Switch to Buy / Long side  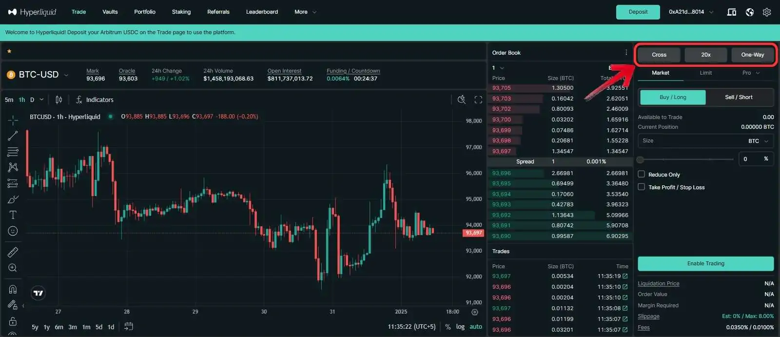pyautogui.click(x=673, y=97)
